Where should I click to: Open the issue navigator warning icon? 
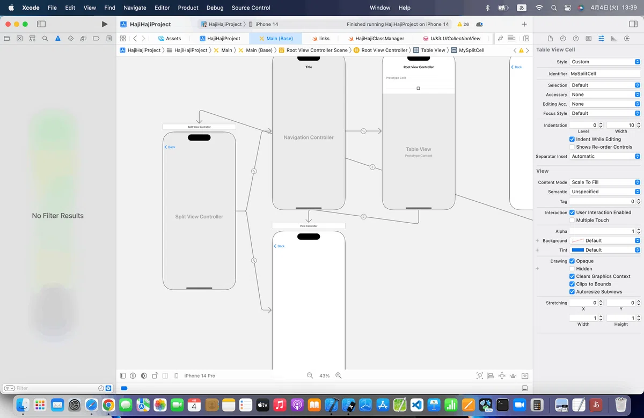(58, 39)
